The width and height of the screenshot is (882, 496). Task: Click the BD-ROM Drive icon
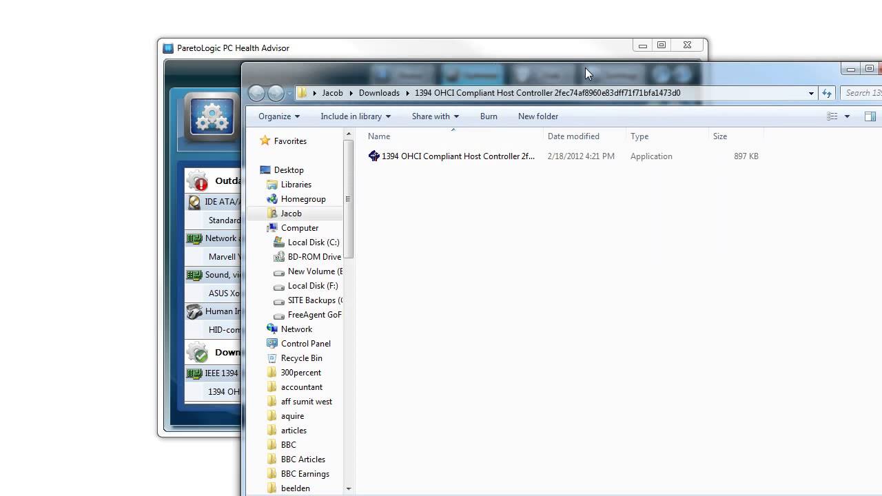279,257
